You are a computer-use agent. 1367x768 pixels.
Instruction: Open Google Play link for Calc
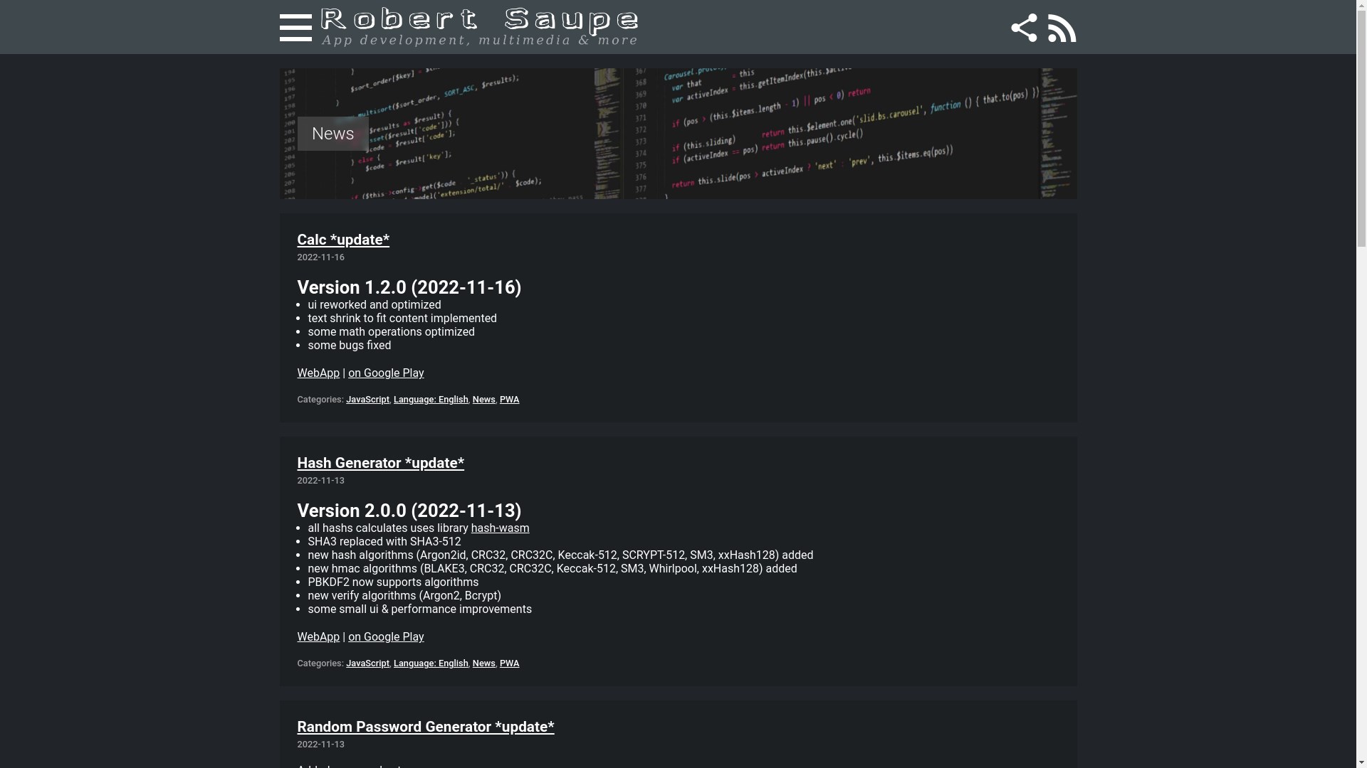click(385, 373)
